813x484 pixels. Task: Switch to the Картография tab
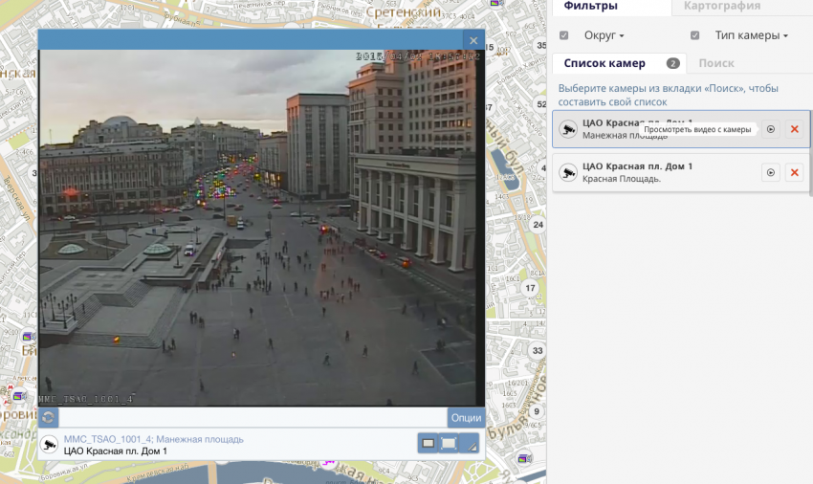[722, 6]
